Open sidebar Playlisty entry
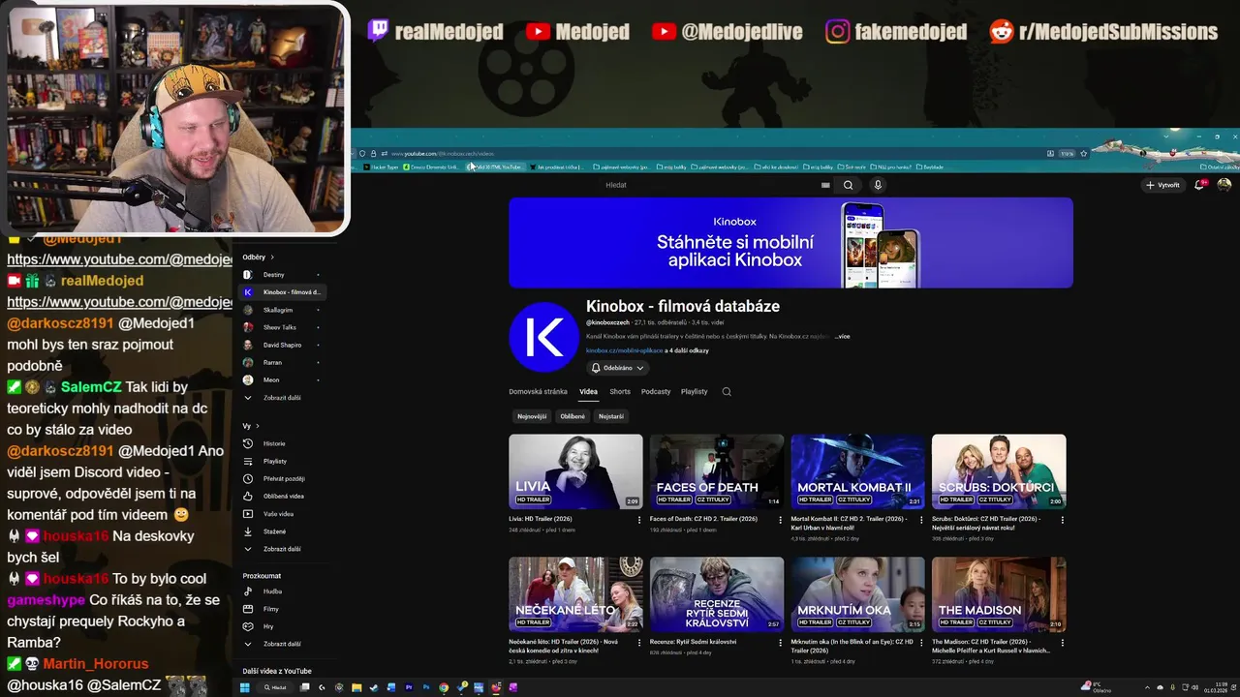Screen dimensions: 1240x697 click(x=282, y=462)
